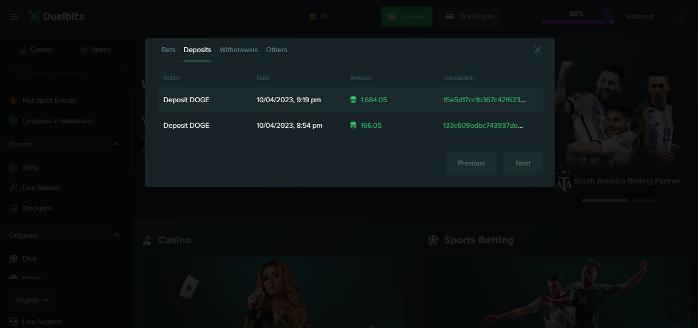Click the Amount column header
Viewport: 698px width, 328px height.
click(360, 78)
